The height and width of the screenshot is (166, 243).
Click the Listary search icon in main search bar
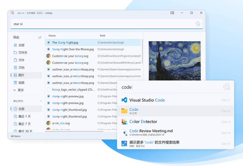coord(198,24)
